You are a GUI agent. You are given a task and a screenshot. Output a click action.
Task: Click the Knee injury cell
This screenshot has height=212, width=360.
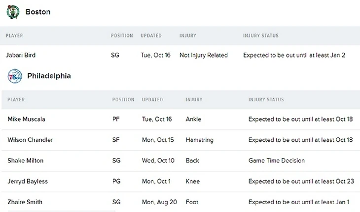193,182
